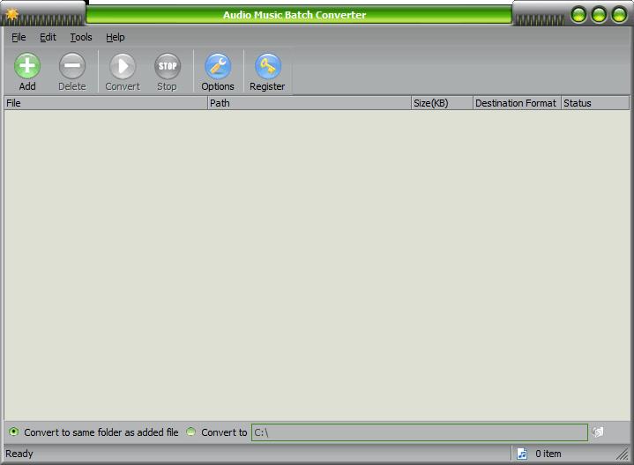Viewport: 634px width, 465px height.
Task: Click the Ready status text
Action: (19, 454)
